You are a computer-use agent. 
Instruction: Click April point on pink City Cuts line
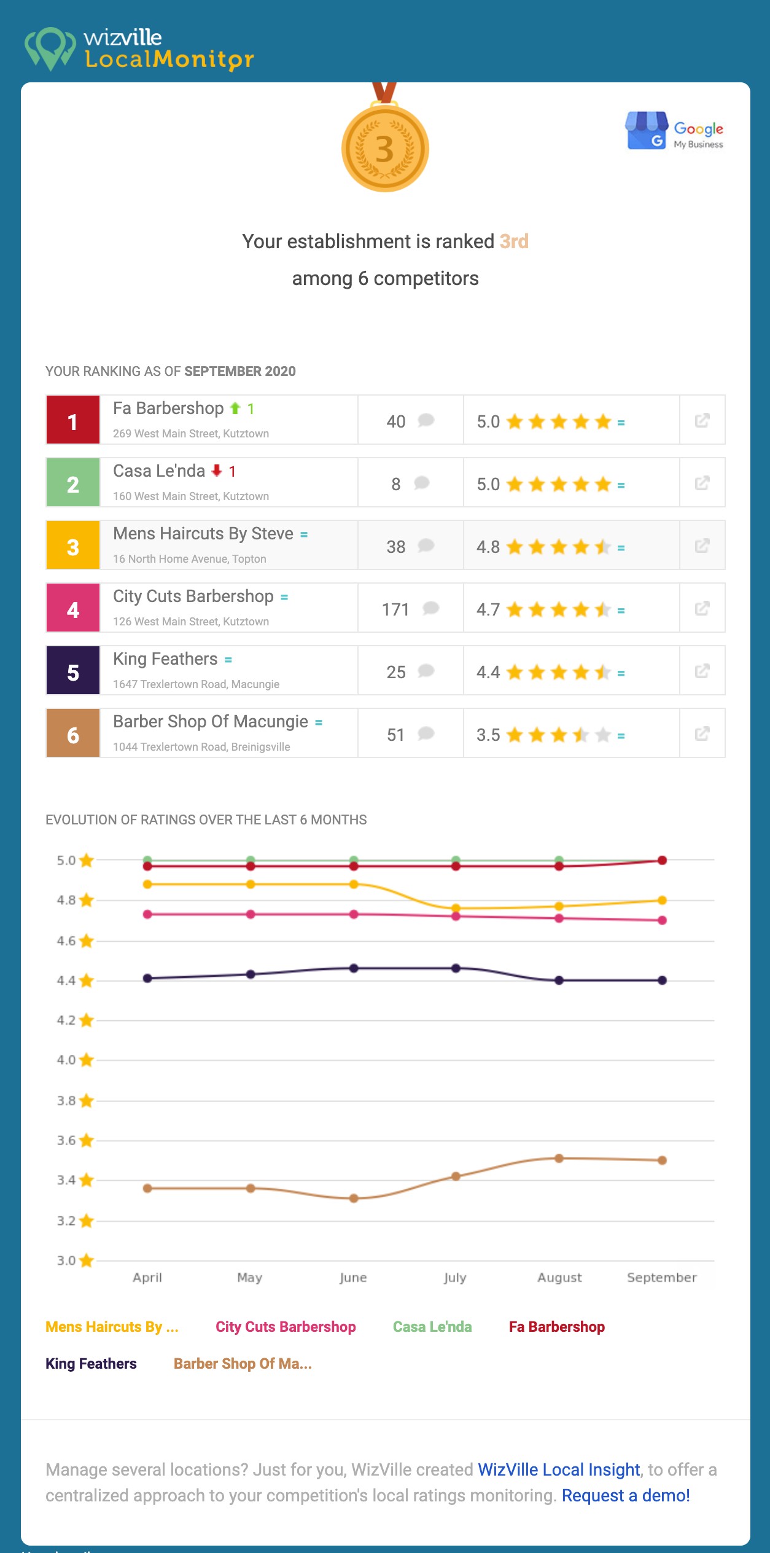[x=147, y=914]
